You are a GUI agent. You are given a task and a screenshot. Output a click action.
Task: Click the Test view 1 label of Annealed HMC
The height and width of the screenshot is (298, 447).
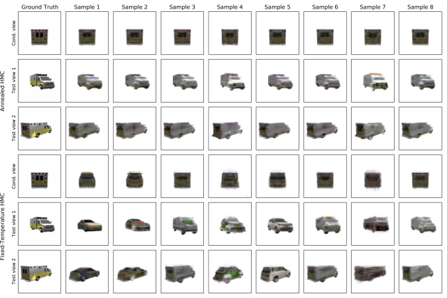14,81
